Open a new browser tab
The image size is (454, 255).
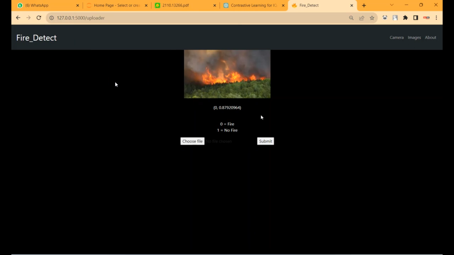tap(364, 5)
